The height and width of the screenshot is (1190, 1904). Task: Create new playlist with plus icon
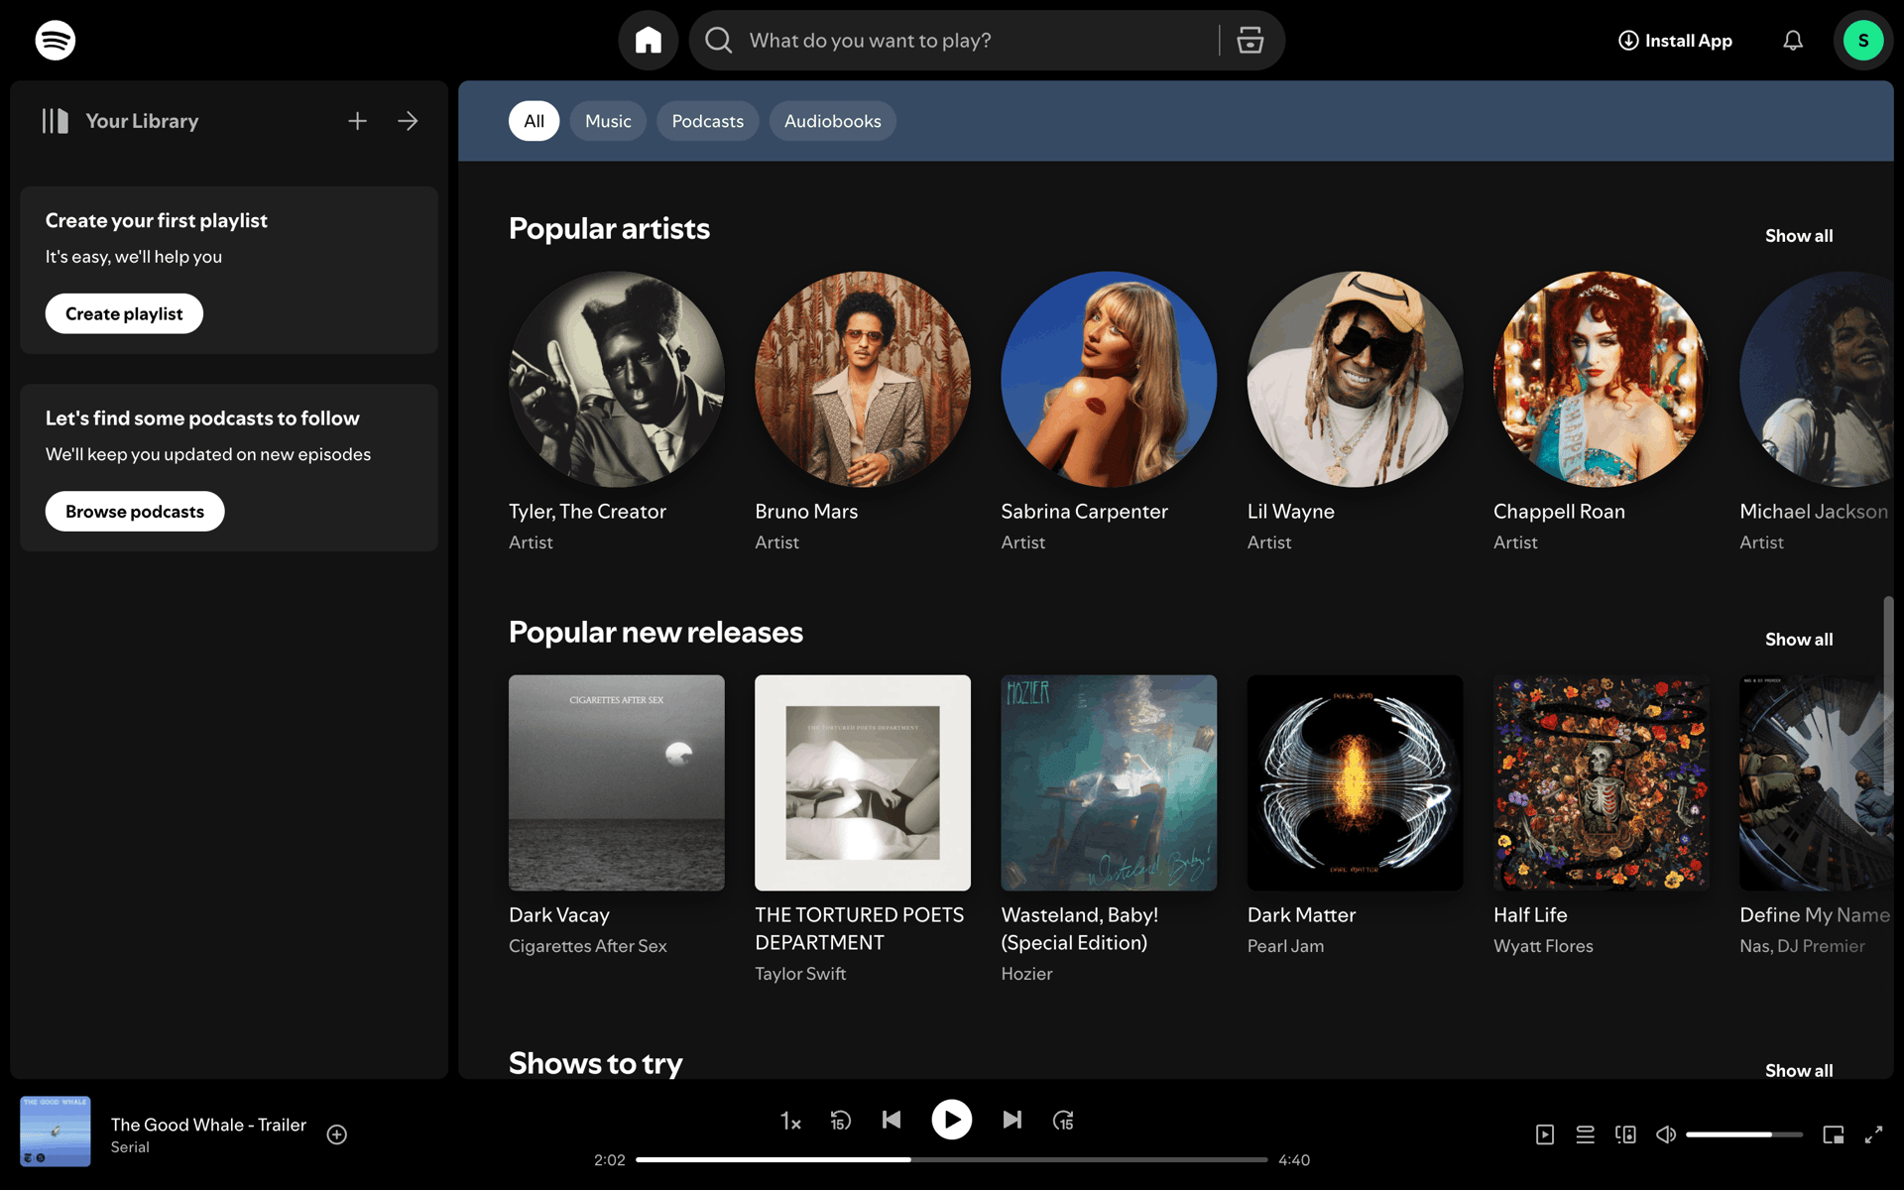point(358,121)
